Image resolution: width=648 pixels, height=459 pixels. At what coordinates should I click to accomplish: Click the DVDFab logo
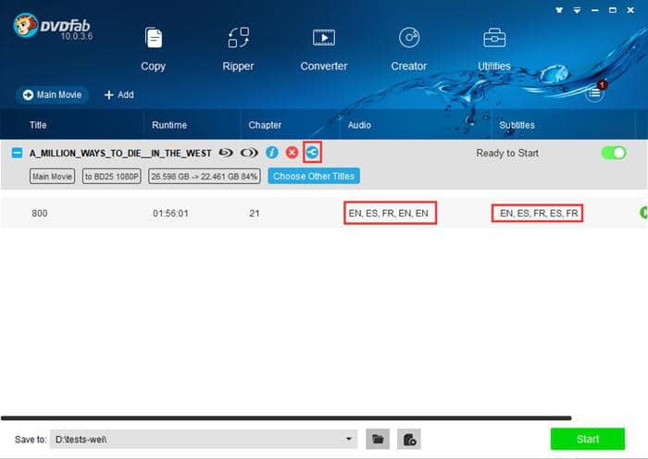(x=52, y=26)
